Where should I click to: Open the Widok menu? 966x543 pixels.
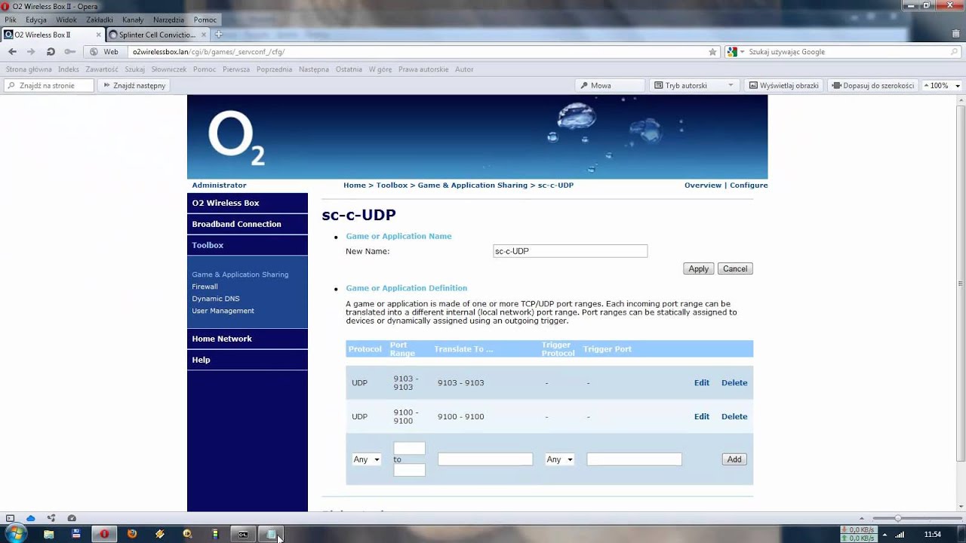pyautogui.click(x=66, y=20)
